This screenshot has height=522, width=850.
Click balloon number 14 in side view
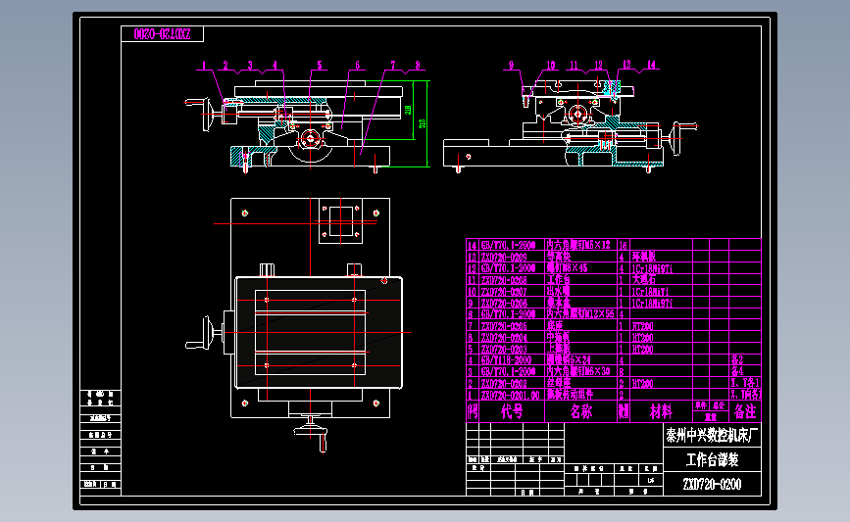pos(651,65)
